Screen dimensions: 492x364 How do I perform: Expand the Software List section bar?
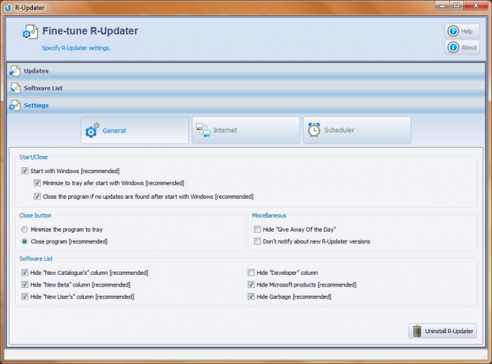[246, 88]
